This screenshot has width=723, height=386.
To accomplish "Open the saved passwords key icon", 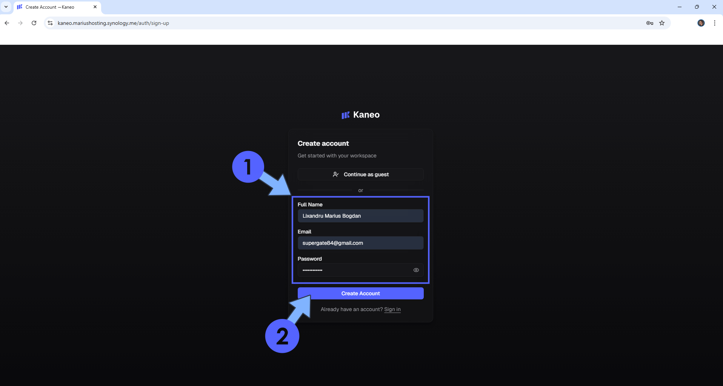I will (x=649, y=23).
